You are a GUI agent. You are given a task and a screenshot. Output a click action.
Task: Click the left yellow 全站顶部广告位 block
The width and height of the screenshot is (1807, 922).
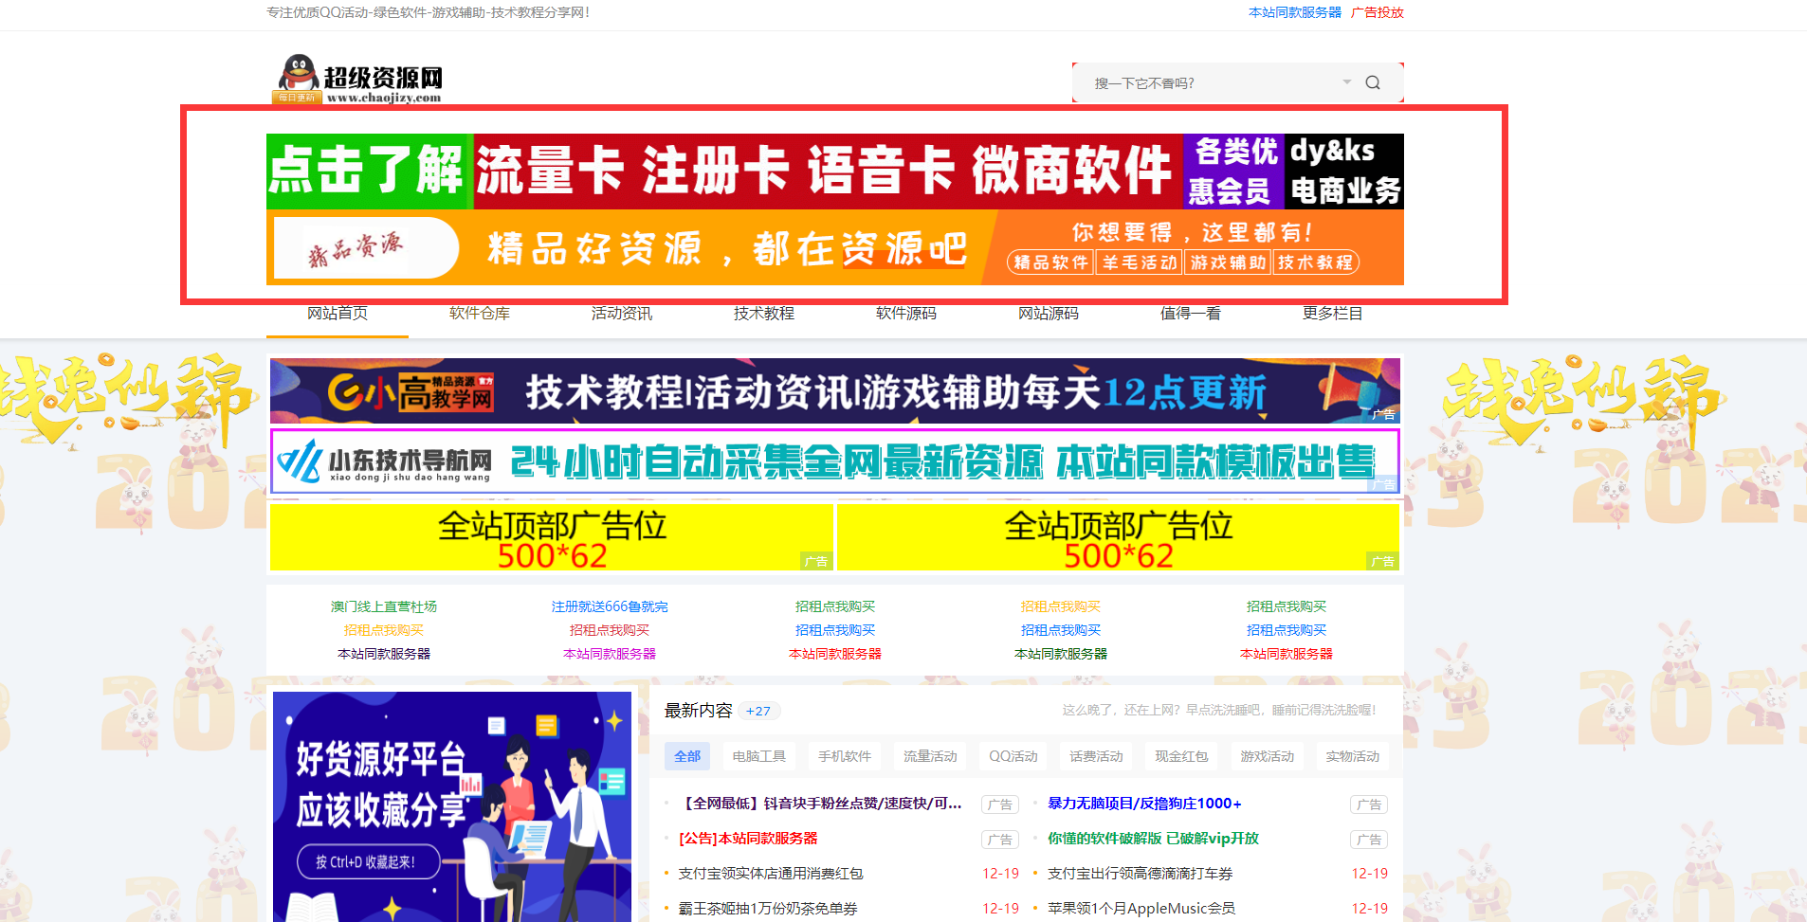551,537
